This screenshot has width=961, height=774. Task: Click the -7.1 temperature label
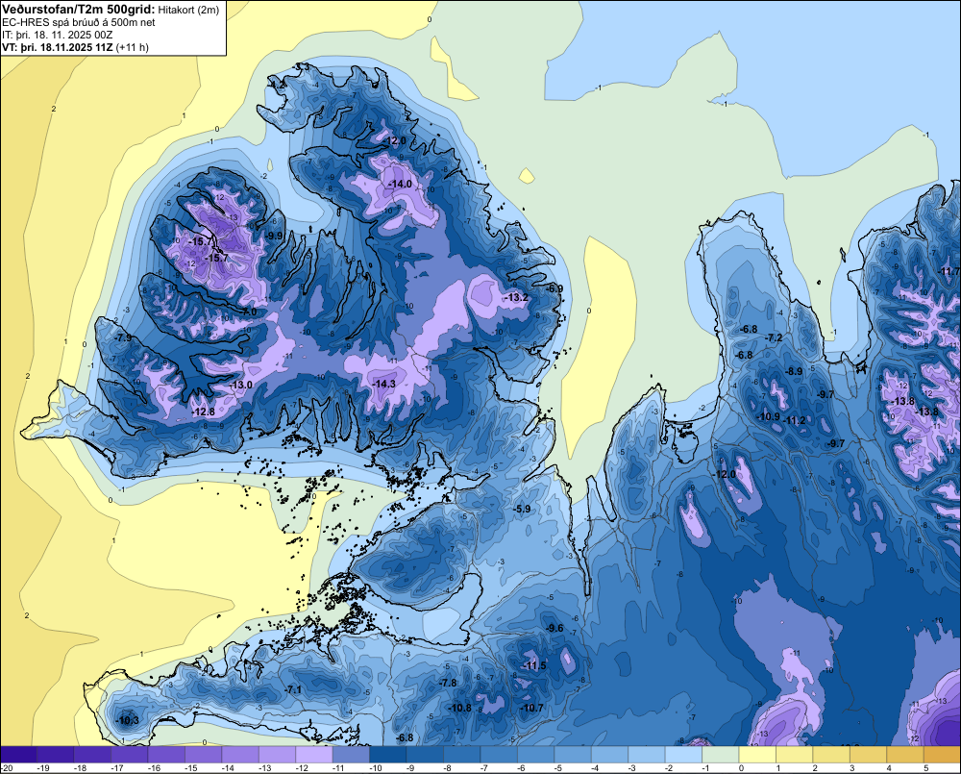293,690
